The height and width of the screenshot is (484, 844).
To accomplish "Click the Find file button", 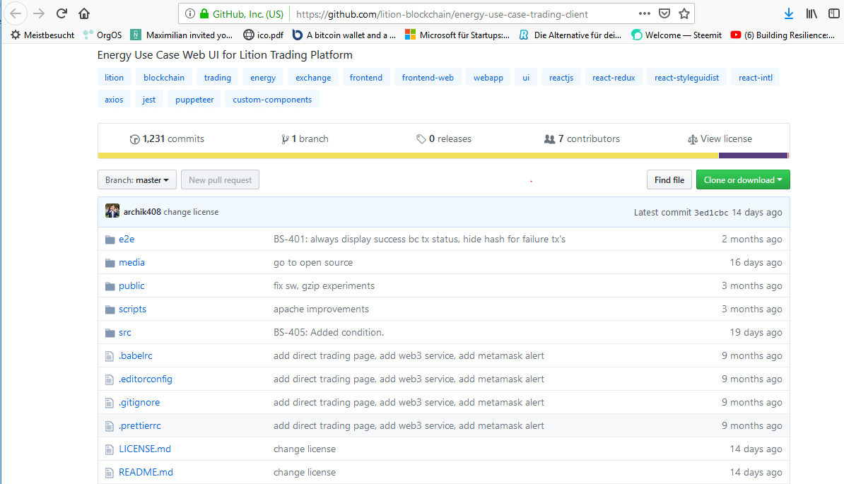I will coord(669,179).
